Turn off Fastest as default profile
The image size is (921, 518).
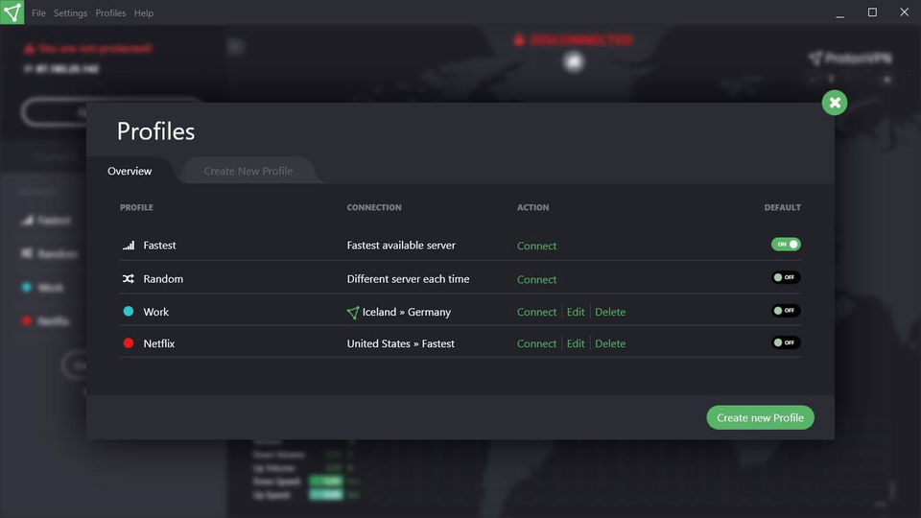coord(786,245)
